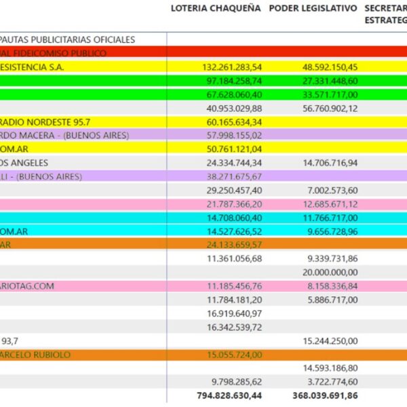Click cell value 24.133.659,57
This screenshot has height=407, width=407.
[234, 244]
